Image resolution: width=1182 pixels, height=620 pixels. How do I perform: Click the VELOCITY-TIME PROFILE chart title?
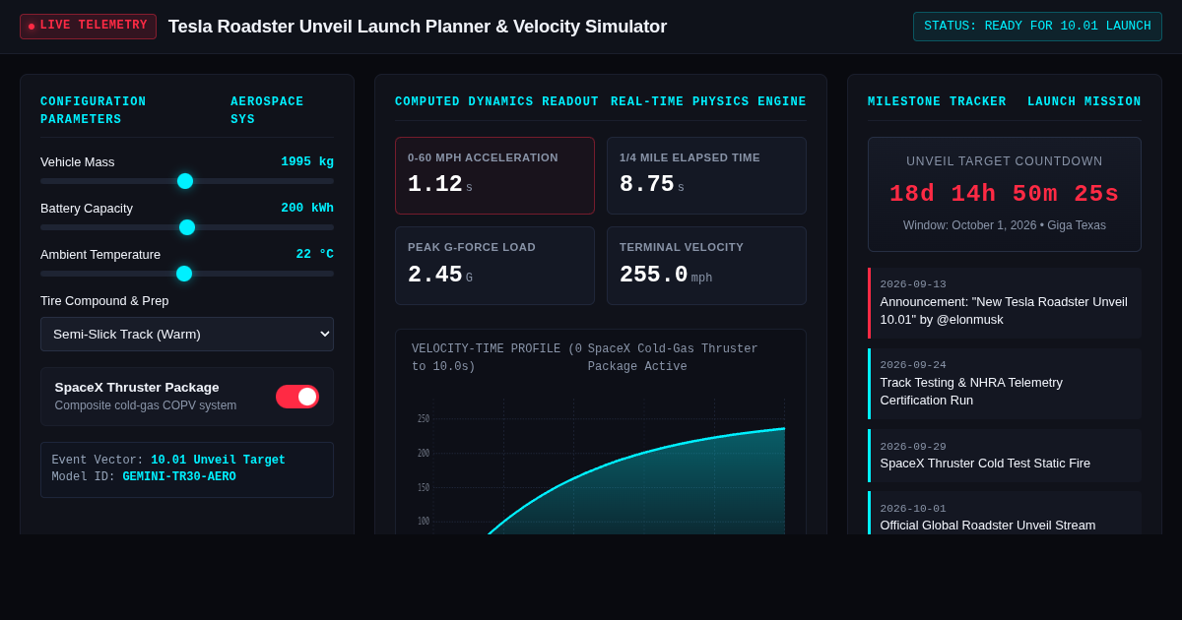tap(496, 358)
